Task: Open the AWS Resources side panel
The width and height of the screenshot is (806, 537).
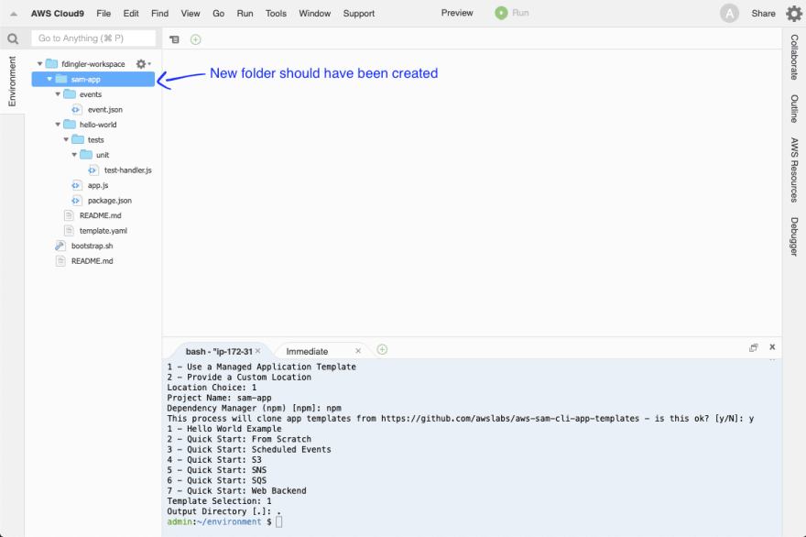Action: point(794,170)
